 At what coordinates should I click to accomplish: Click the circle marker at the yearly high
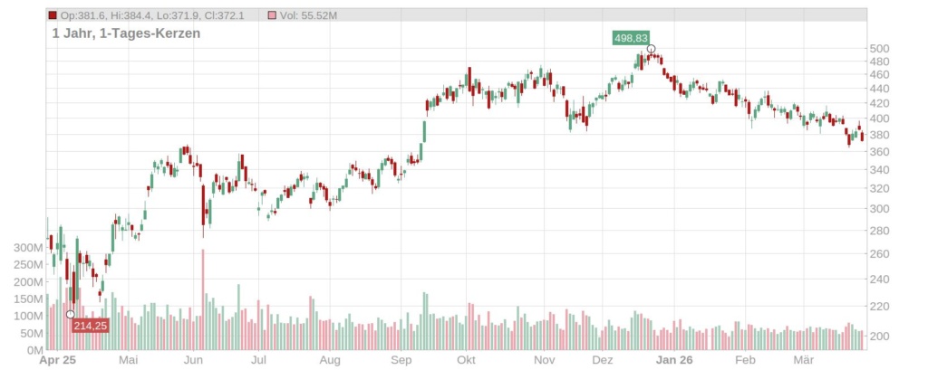click(x=651, y=49)
